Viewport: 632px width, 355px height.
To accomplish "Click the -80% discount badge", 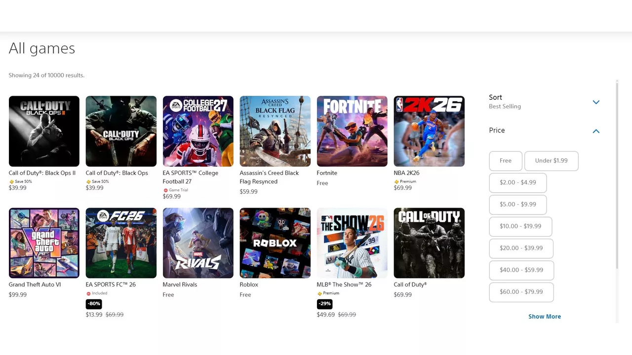I will (94, 304).
